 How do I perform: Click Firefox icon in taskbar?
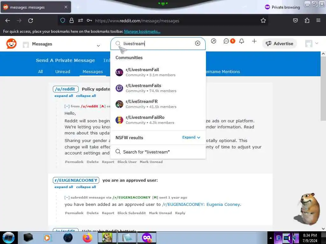[x=87, y=238]
